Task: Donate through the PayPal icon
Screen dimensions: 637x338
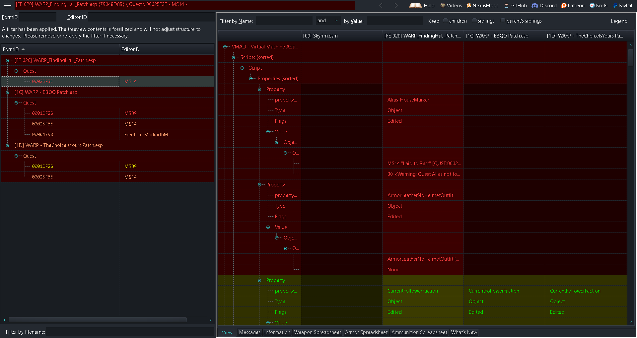Action: pyautogui.click(x=623, y=5)
